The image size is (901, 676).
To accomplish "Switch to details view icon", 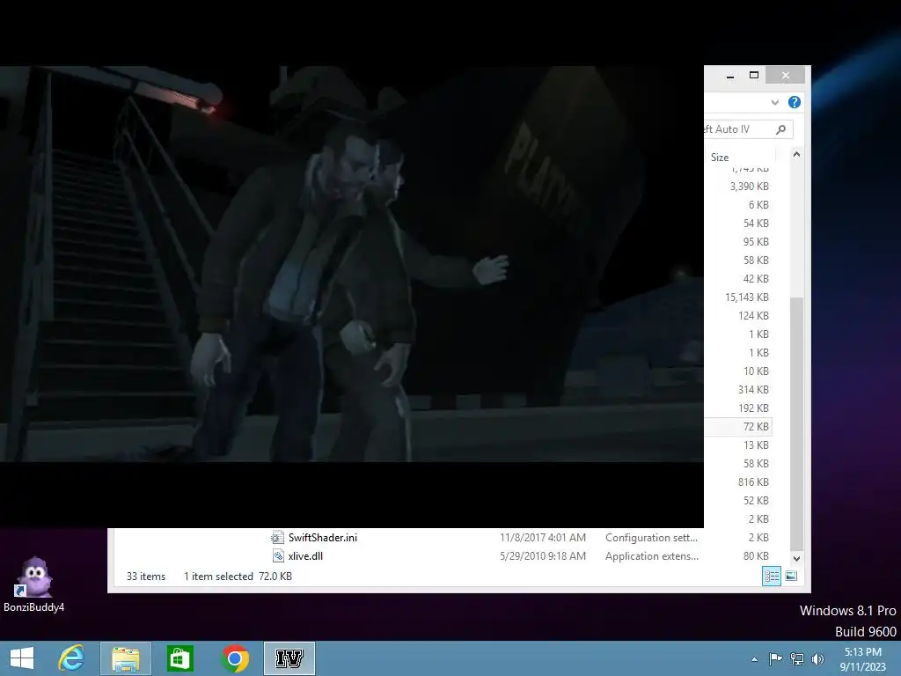I will point(771,576).
